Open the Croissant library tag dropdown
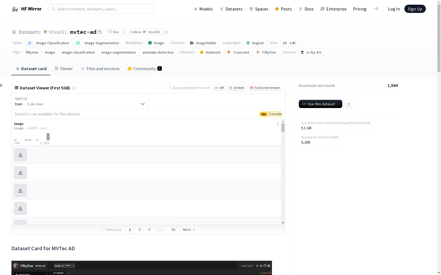 (238, 52)
